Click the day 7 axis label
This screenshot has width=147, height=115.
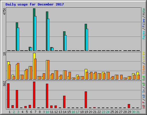pyautogui.click(x=35, y=112)
